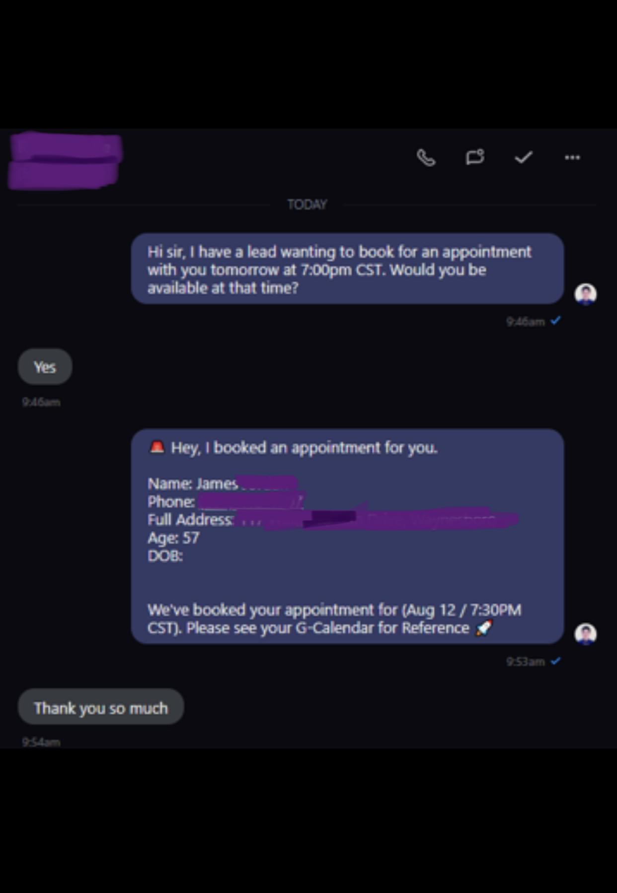Click the "Hi sir, I have a lead" message
Viewport: 617px width, 893px height.
click(347, 269)
